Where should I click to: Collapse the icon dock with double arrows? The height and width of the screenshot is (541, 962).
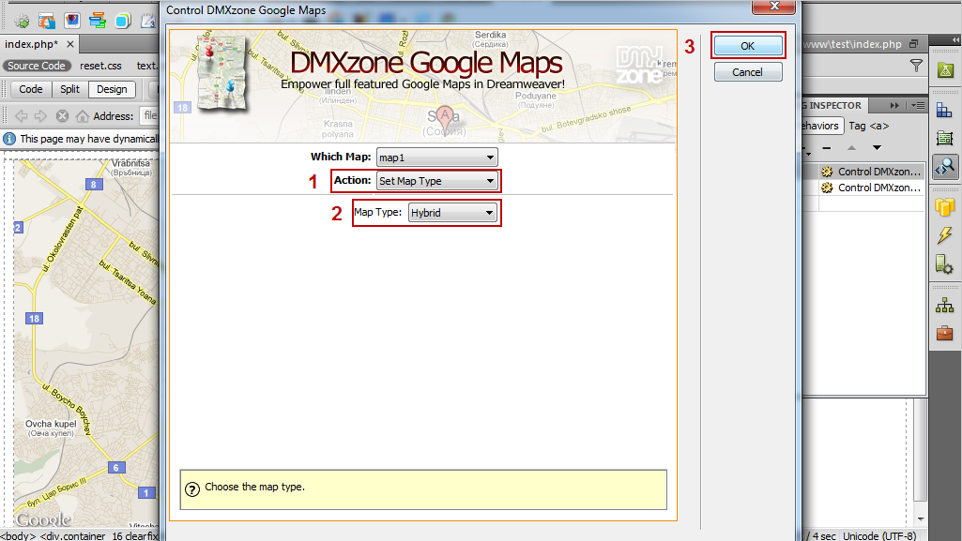pos(955,39)
